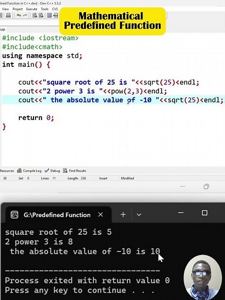
Task: Open Find using the first magnifier icon
Action: [x=35, y=15]
